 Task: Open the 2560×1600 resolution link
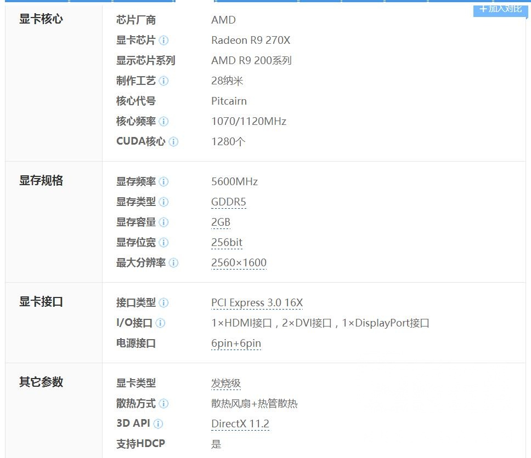(239, 262)
